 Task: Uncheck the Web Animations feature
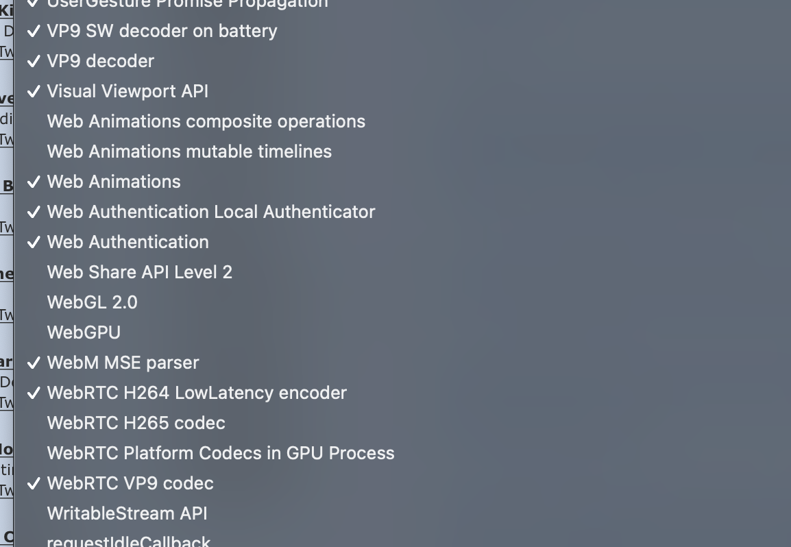click(x=114, y=182)
